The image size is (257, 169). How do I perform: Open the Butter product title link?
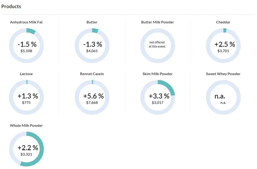tap(92, 22)
